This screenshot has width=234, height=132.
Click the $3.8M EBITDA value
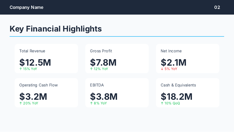tap(104, 97)
